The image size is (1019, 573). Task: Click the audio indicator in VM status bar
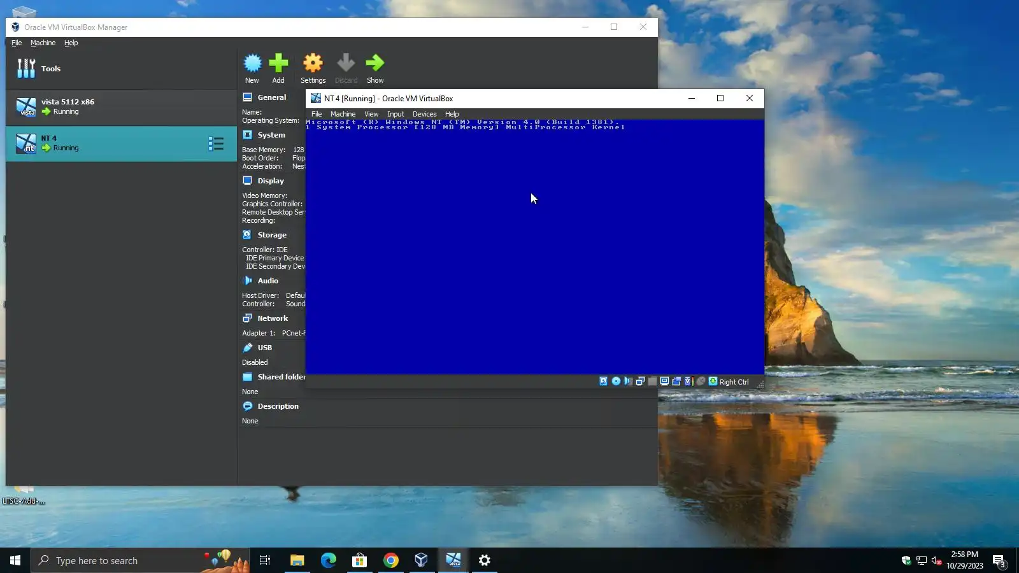[x=628, y=381]
